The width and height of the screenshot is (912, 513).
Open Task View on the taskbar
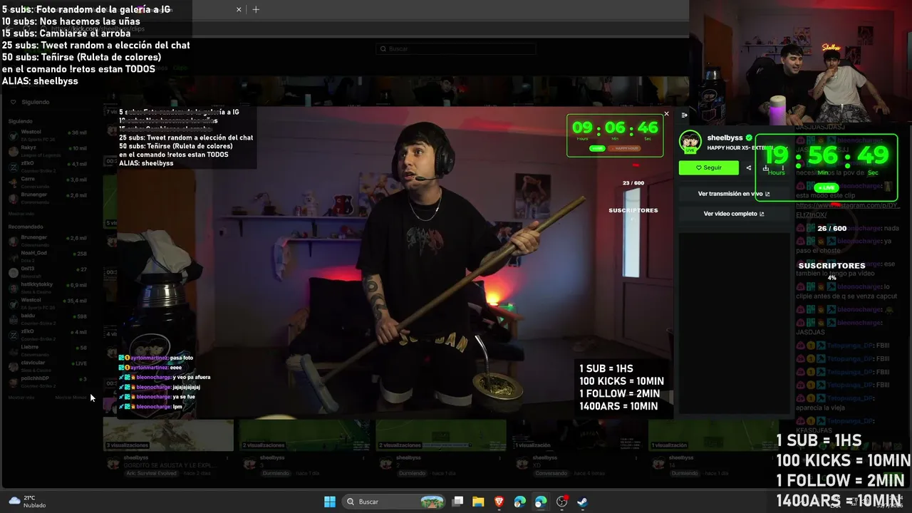[458, 502]
